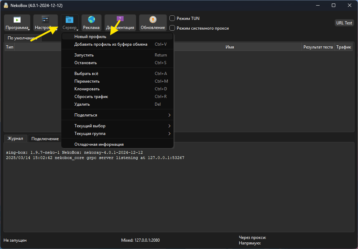Choose Новый профиль from the menu
358x249 pixels.
tap(117, 37)
